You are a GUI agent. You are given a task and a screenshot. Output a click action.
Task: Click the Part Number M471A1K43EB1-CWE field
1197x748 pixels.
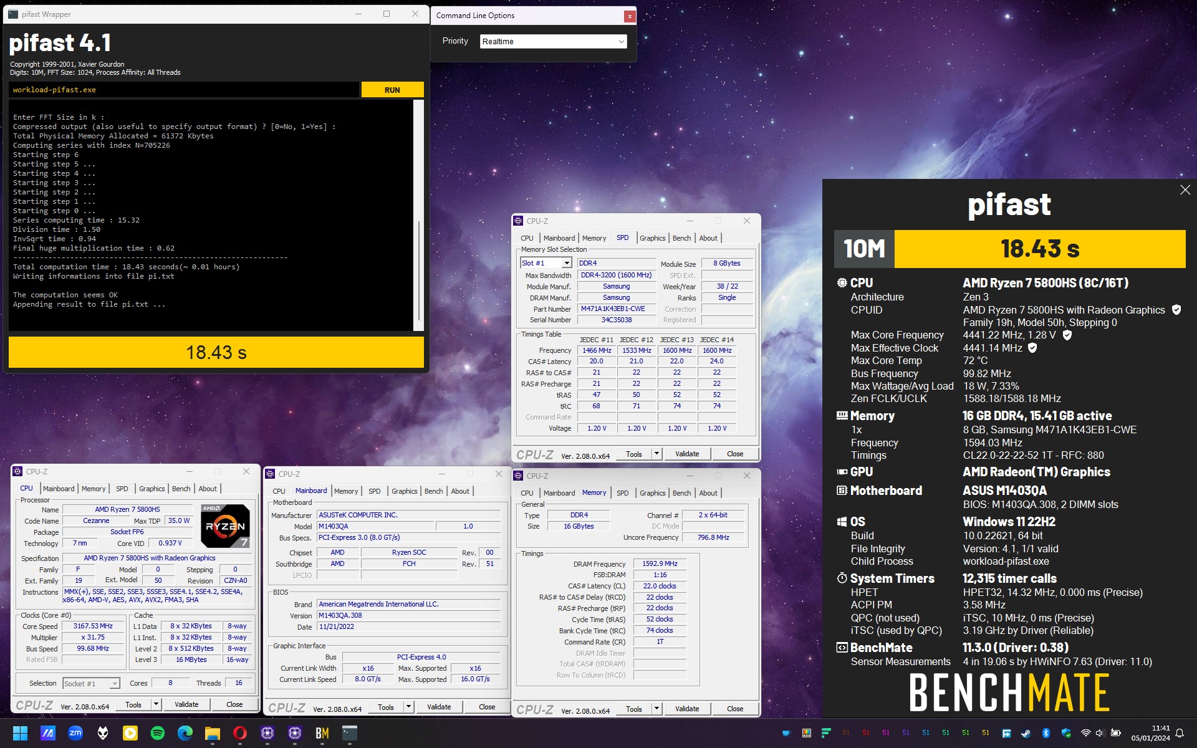coord(616,309)
